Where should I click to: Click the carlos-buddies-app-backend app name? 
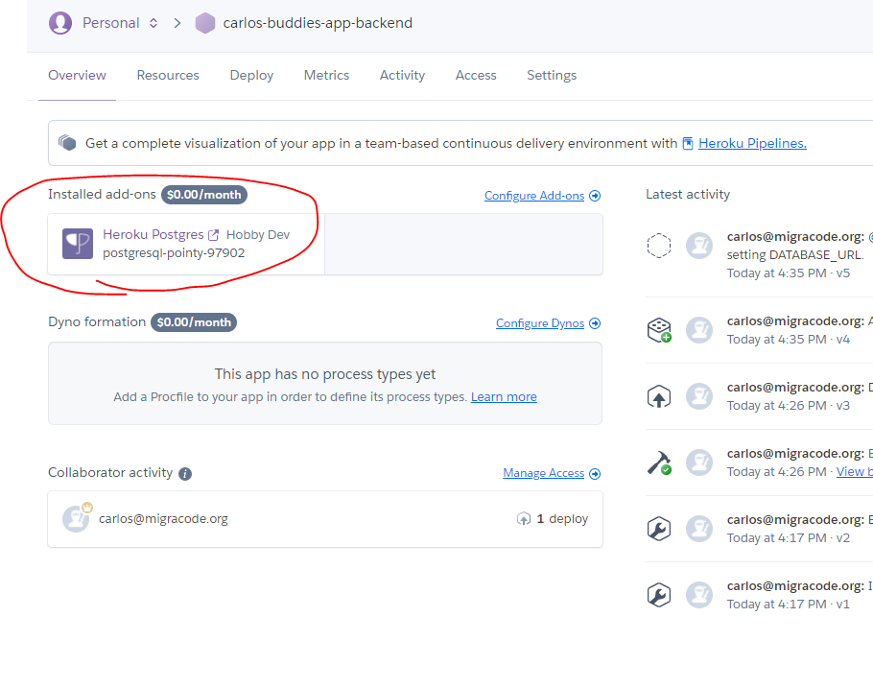tap(318, 23)
